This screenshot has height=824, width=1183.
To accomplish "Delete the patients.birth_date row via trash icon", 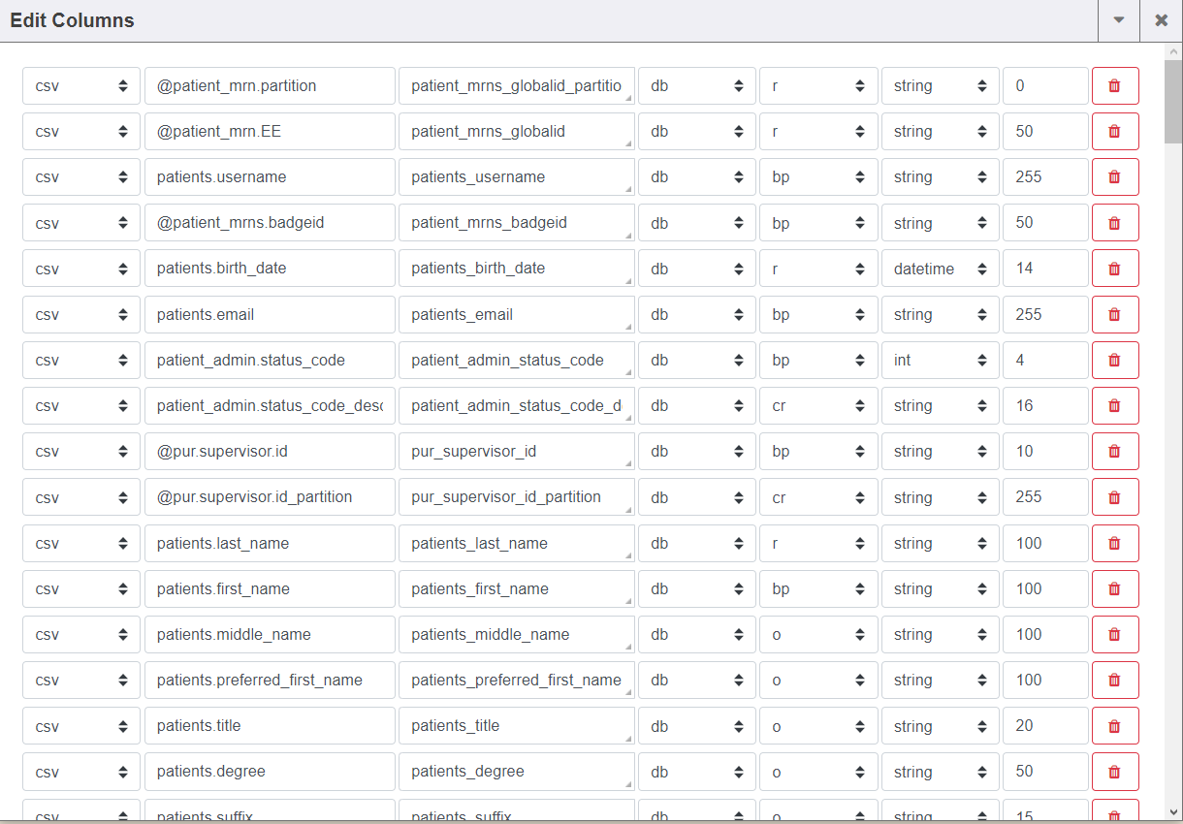I will [x=1114, y=269].
